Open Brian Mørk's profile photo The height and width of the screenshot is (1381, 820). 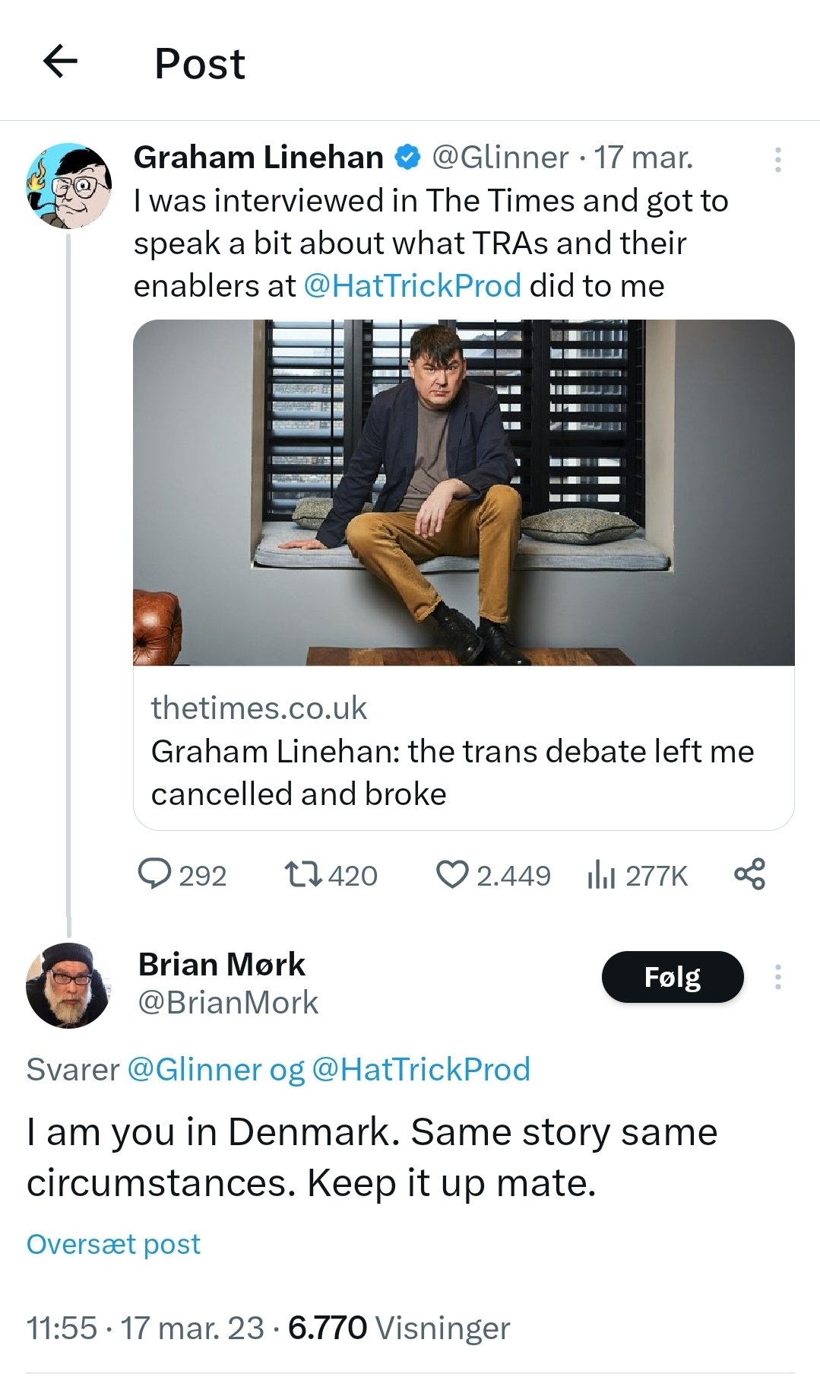69,985
